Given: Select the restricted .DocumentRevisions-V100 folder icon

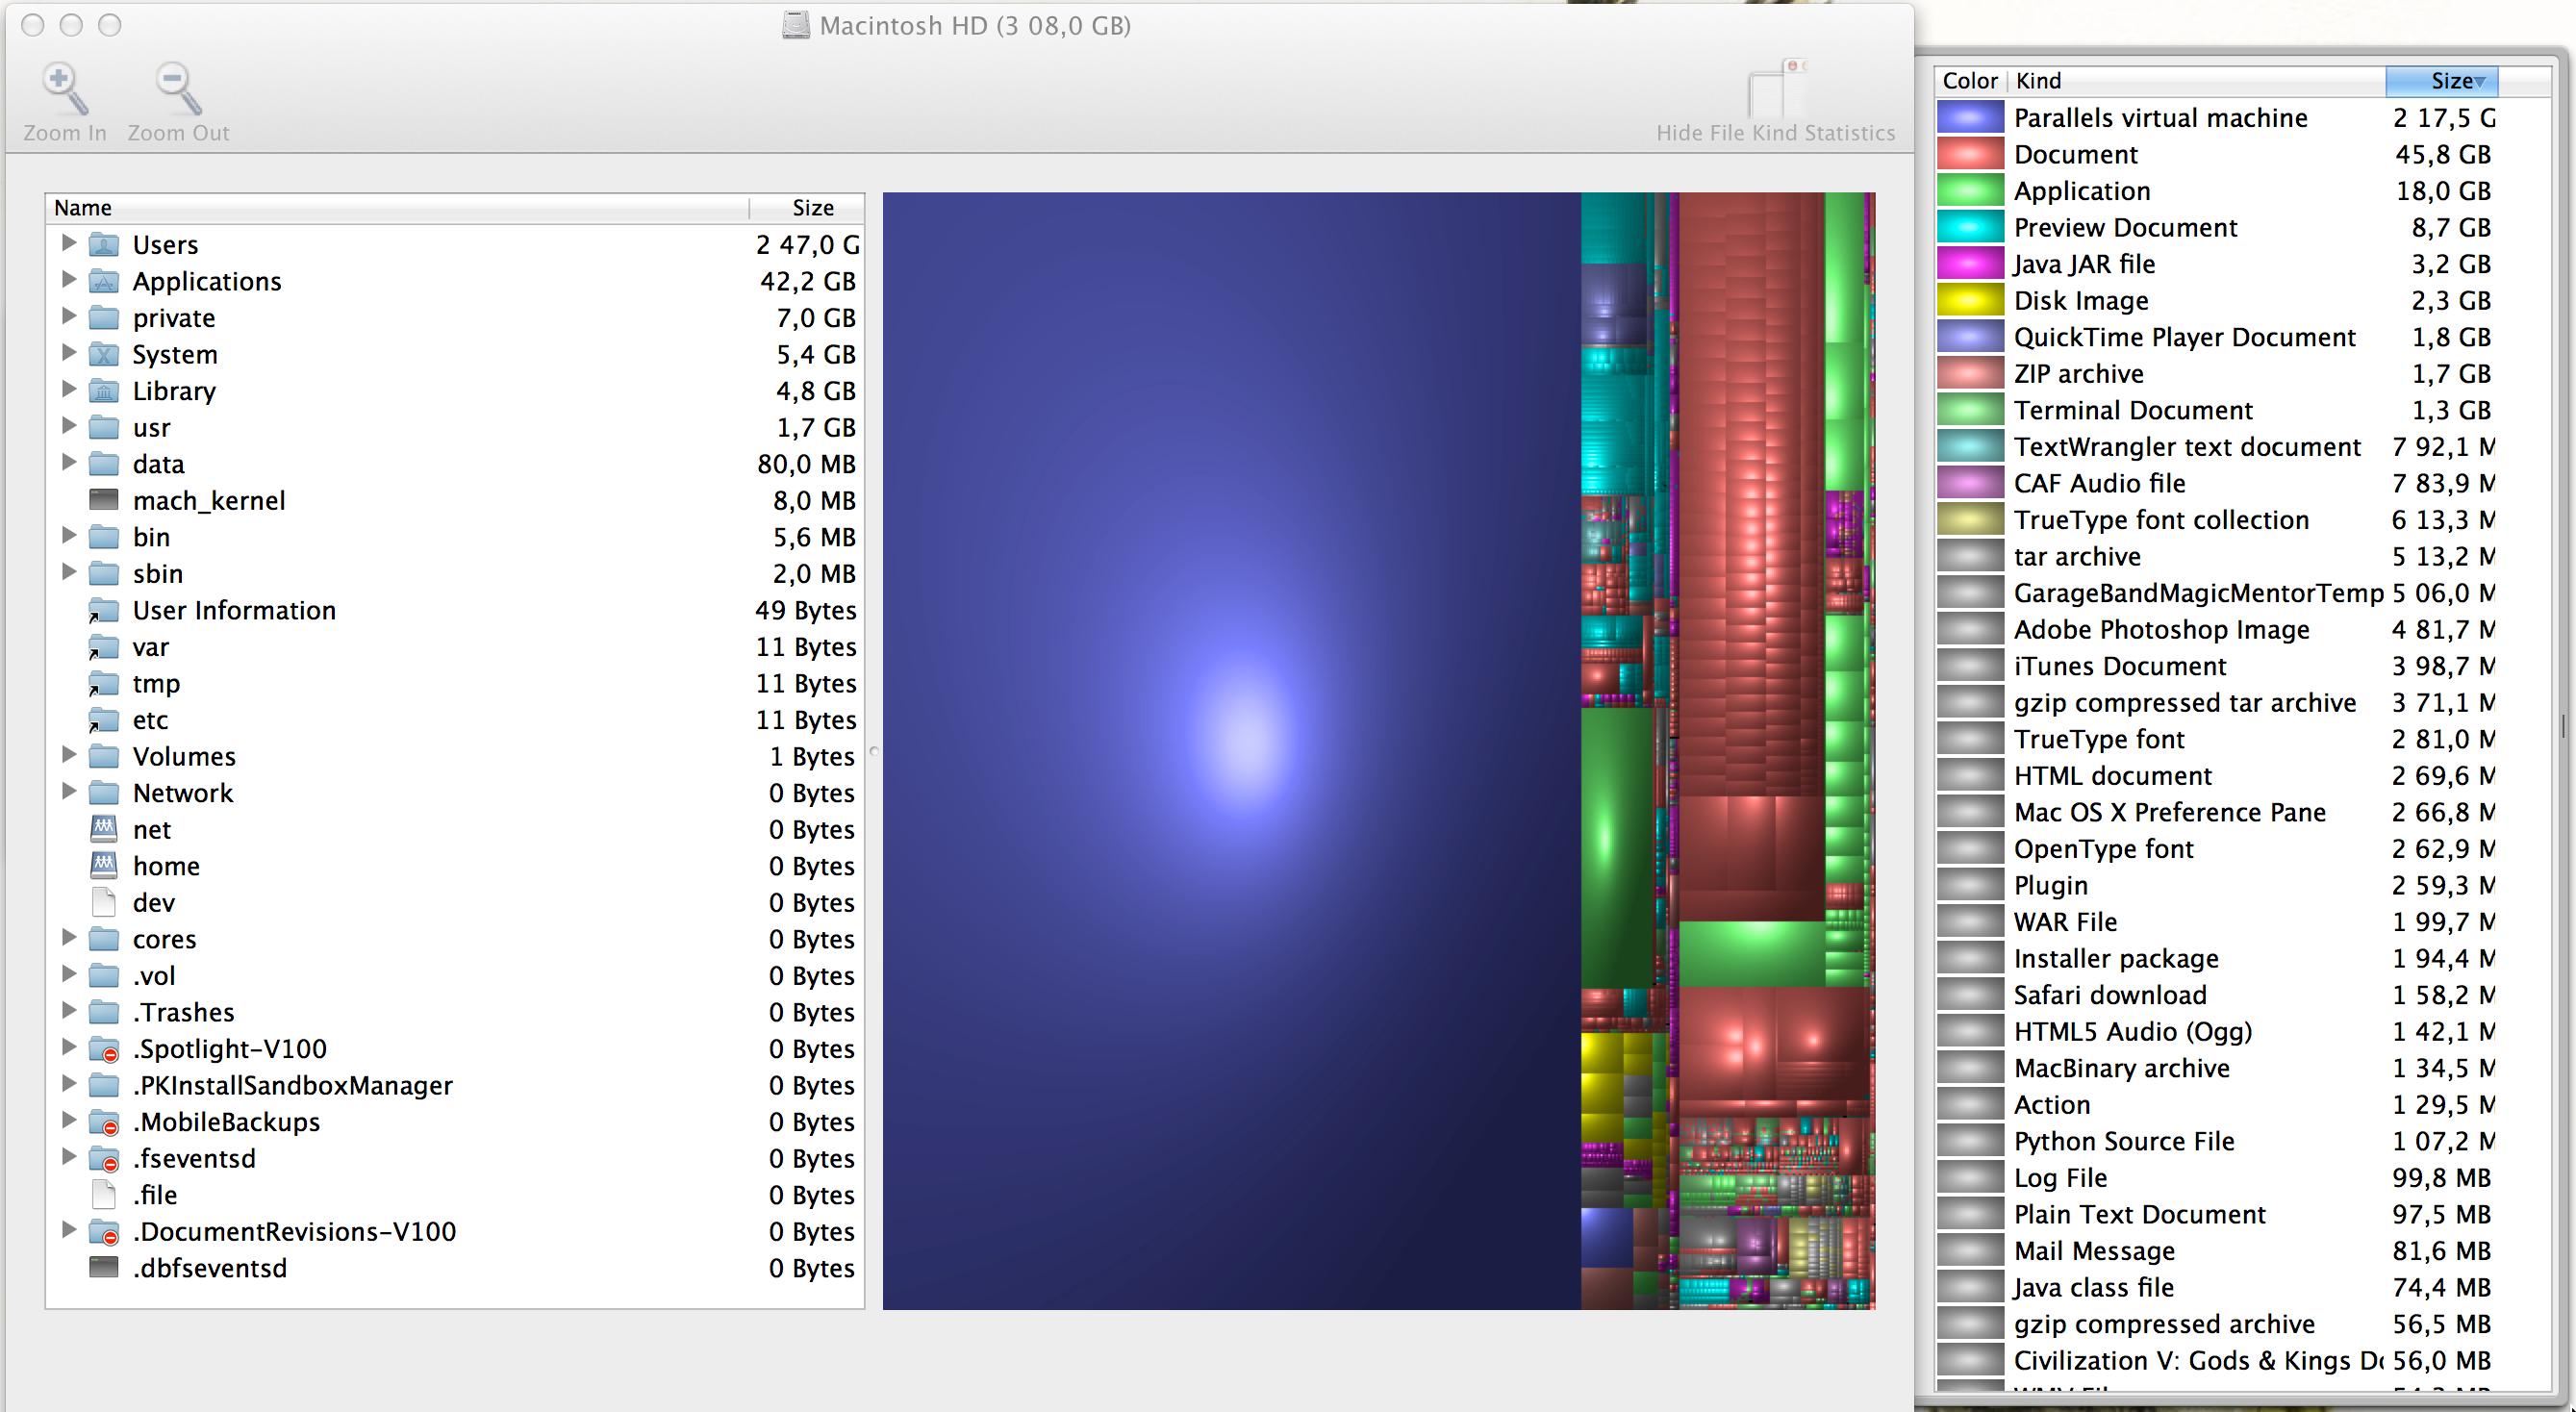Looking at the screenshot, I should click(104, 1231).
